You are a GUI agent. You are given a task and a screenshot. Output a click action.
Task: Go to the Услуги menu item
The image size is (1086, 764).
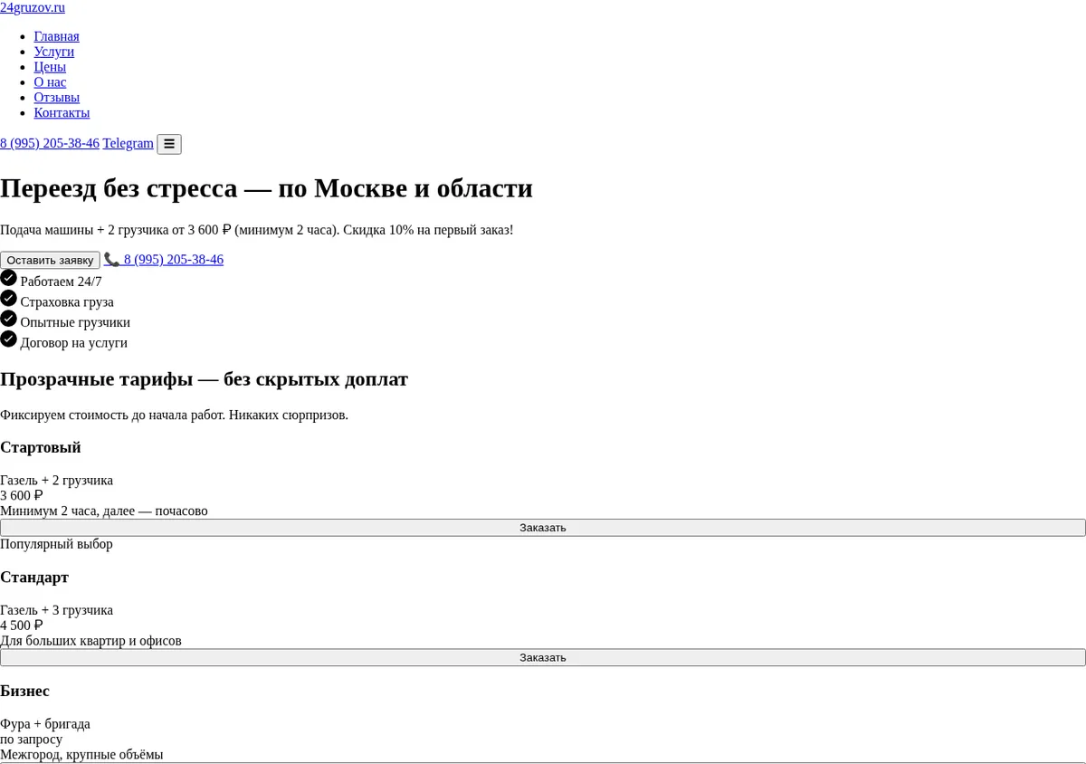click(54, 52)
